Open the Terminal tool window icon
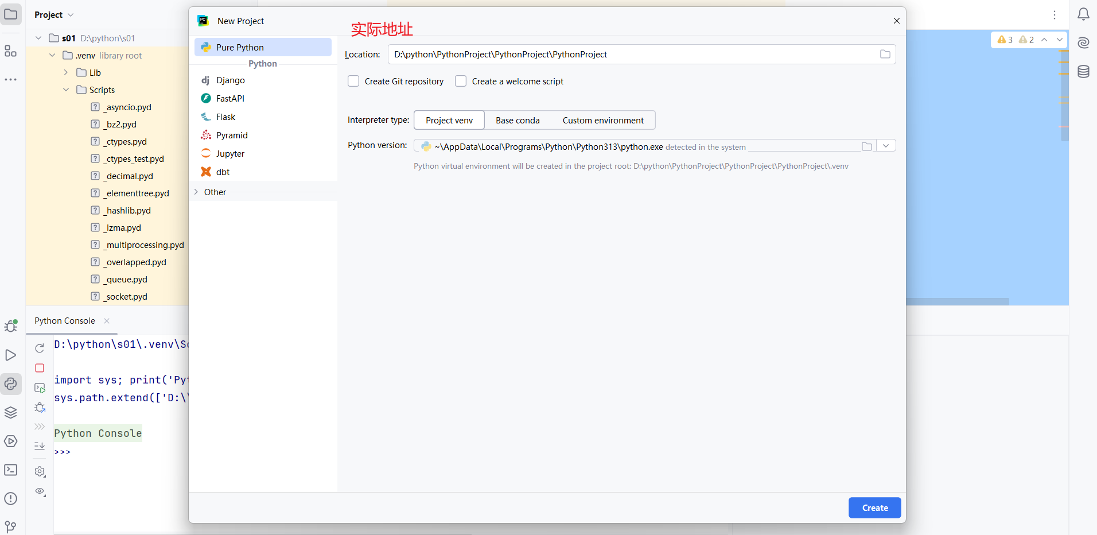 [11, 470]
